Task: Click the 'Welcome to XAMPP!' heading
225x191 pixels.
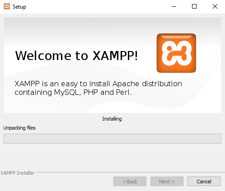Action: click(x=76, y=56)
